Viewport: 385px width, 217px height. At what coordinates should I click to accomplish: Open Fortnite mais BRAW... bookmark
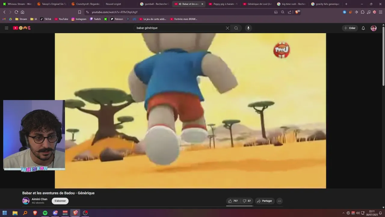click(183, 19)
